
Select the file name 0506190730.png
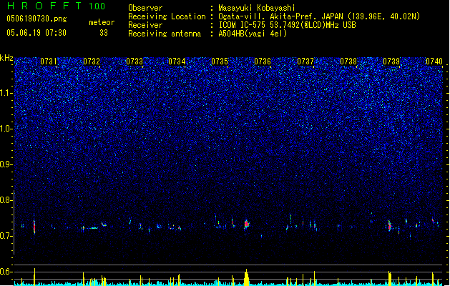(36, 19)
